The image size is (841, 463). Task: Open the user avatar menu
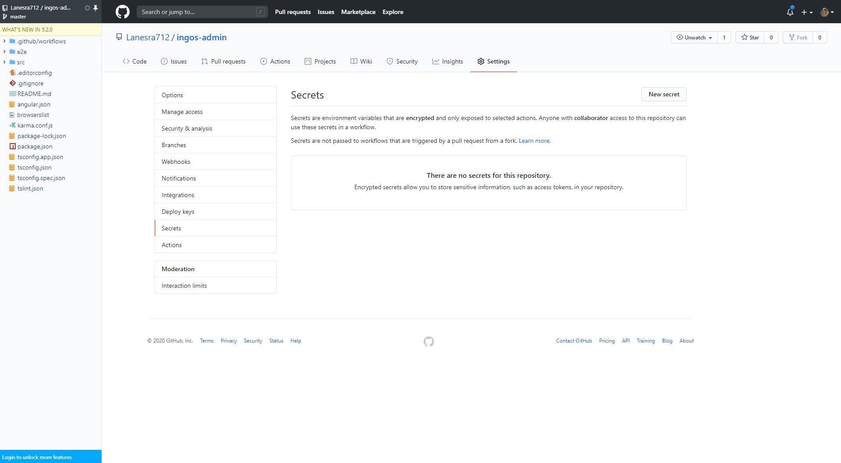[827, 12]
